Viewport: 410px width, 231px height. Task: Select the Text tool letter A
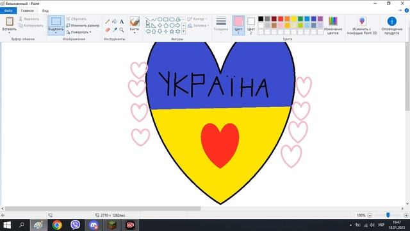click(x=122, y=22)
